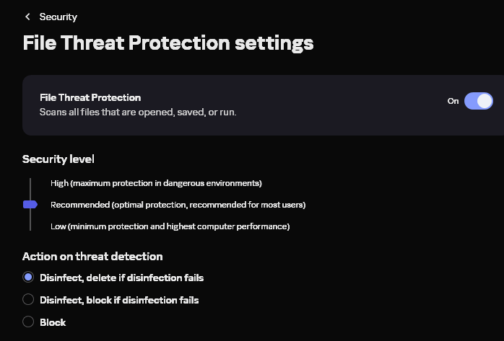Set security level to High label

click(x=155, y=183)
